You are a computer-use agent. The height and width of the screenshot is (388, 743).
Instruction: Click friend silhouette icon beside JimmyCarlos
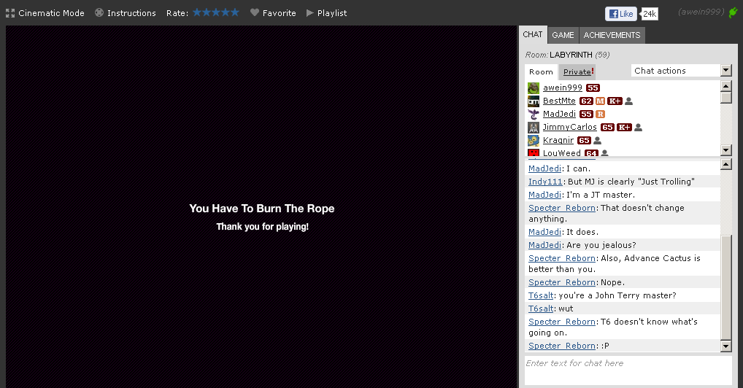(639, 128)
